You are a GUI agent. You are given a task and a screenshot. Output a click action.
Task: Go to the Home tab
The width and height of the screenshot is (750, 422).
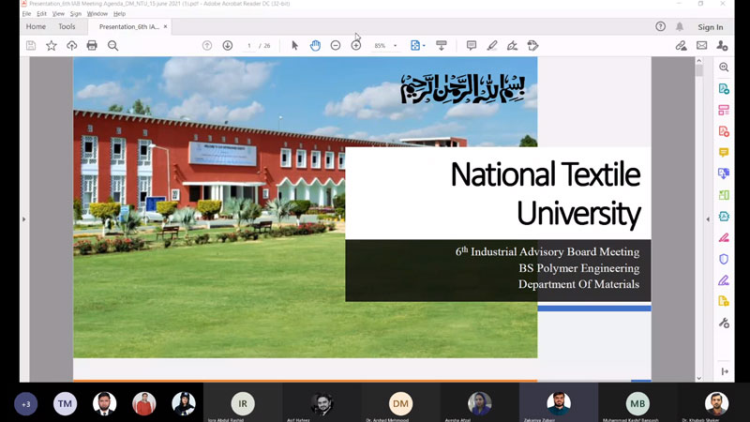(x=36, y=27)
